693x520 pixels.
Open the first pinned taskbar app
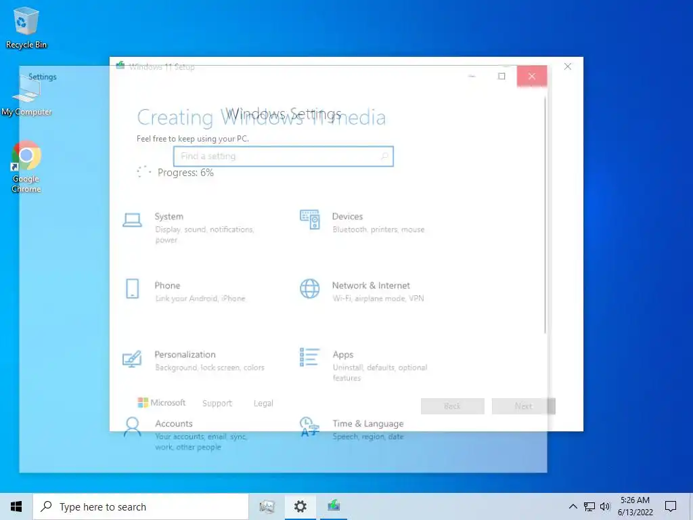(267, 506)
